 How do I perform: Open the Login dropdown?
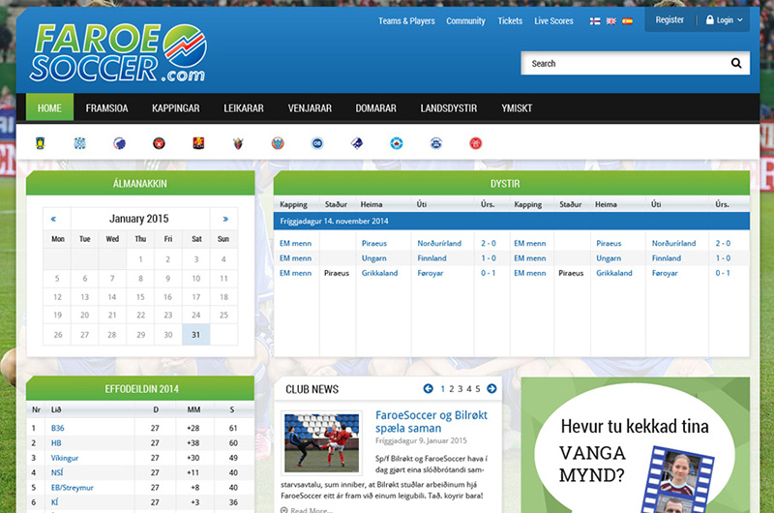(724, 20)
